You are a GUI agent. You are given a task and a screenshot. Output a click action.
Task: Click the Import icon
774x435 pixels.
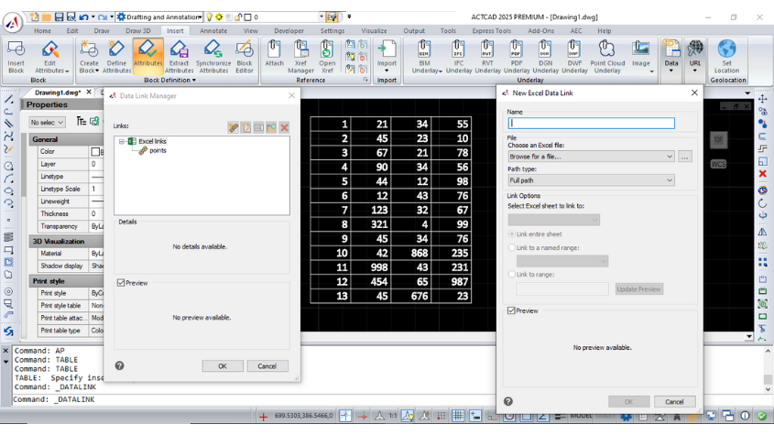(x=387, y=54)
